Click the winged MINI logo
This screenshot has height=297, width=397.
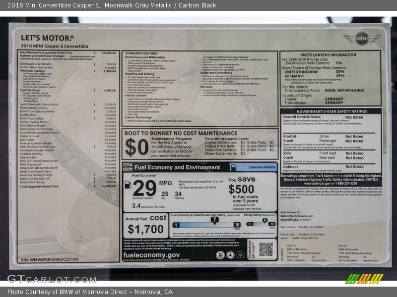(x=362, y=39)
